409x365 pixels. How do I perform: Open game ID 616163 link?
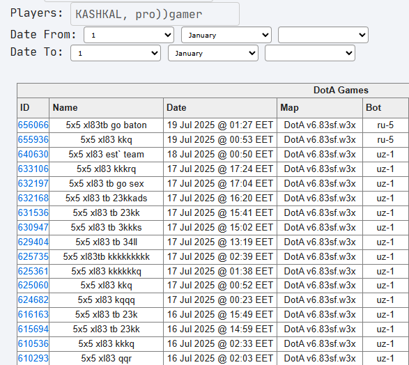pyautogui.click(x=33, y=314)
